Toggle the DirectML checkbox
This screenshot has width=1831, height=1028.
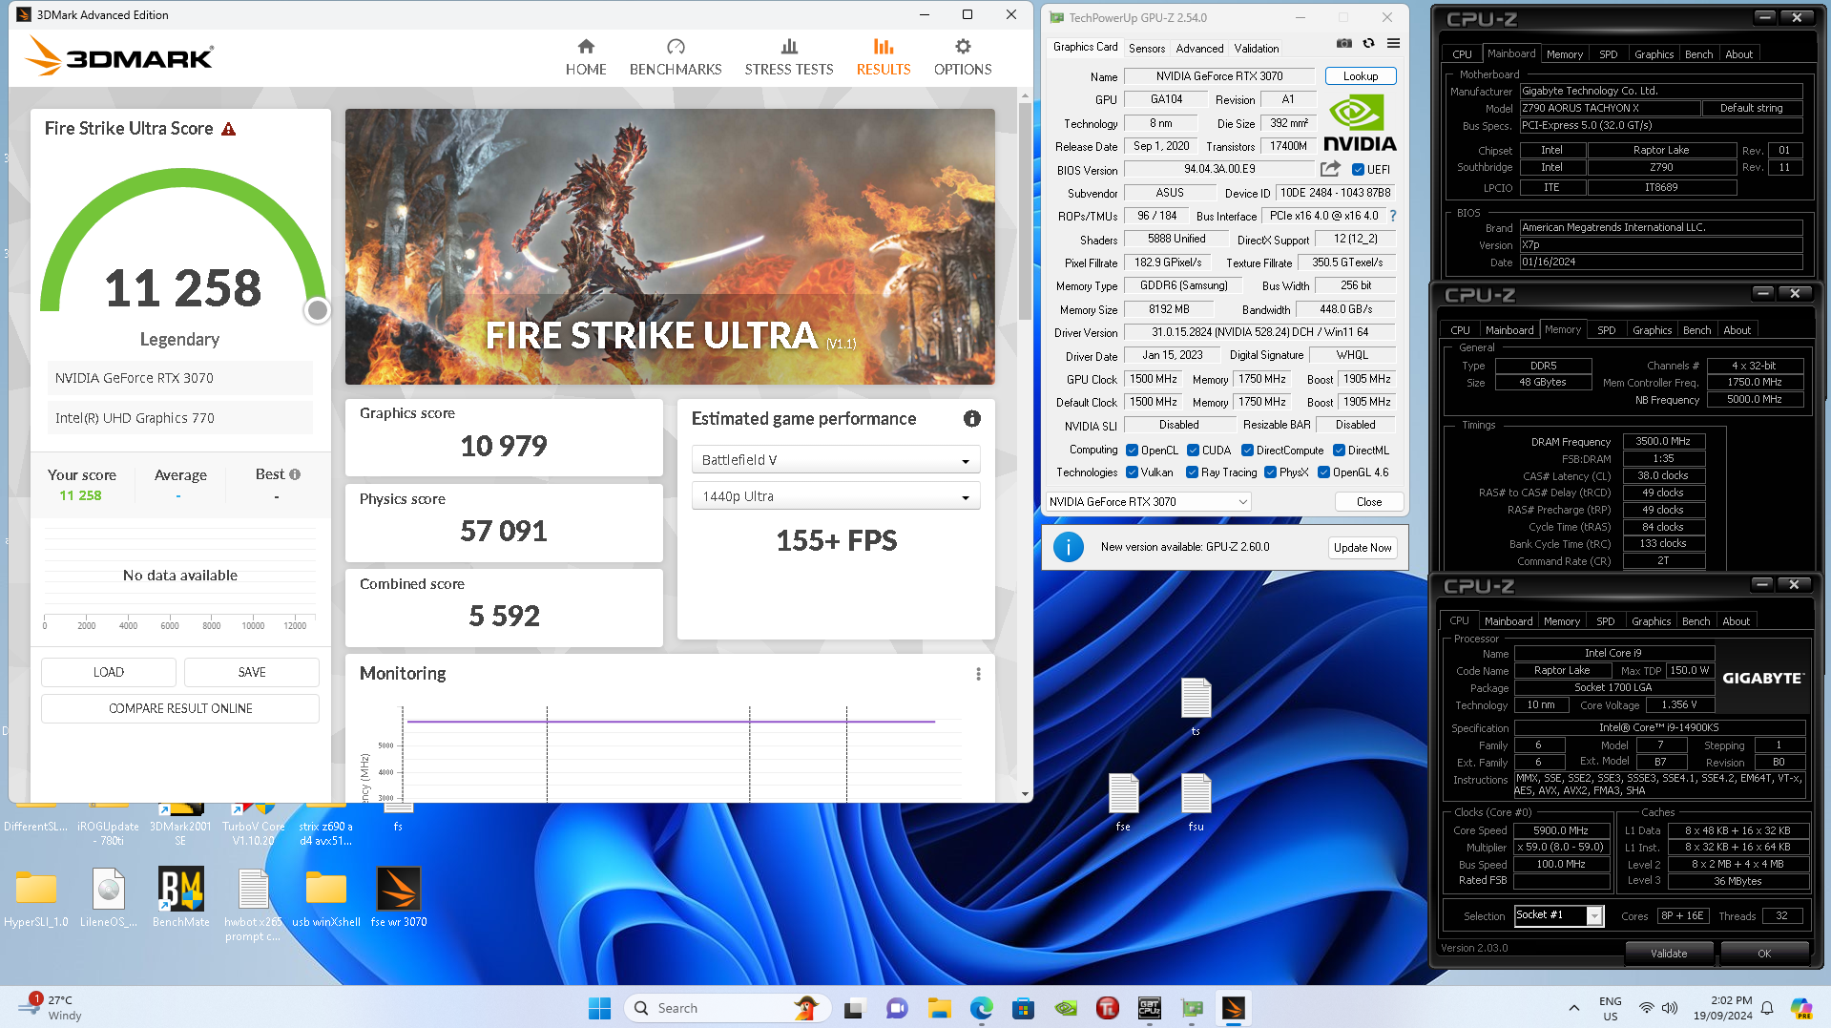[1339, 451]
